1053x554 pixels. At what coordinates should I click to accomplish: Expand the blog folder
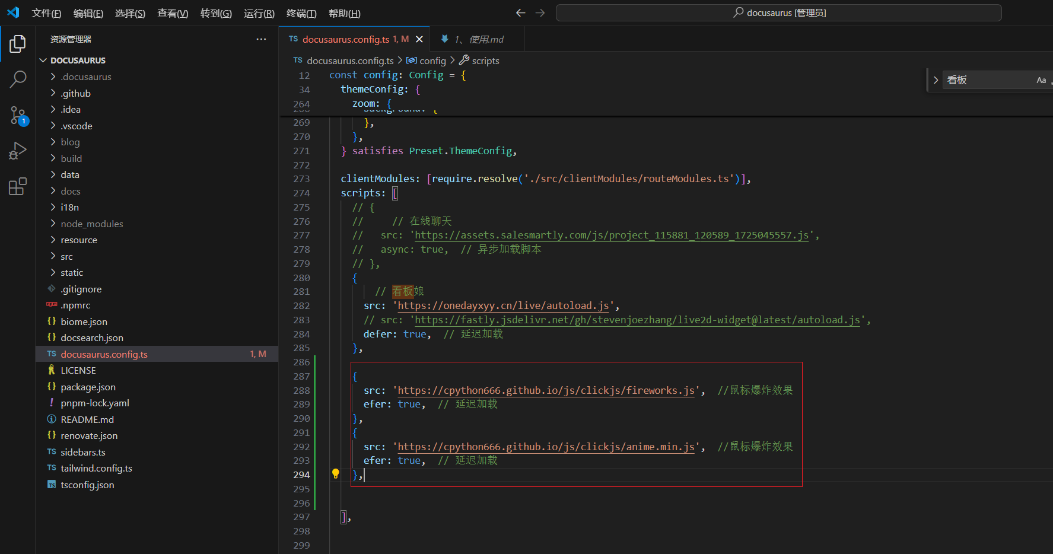(70, 142)
